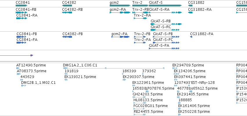
Task: Click the gcm2 gene label
Action: coord(114,3)
